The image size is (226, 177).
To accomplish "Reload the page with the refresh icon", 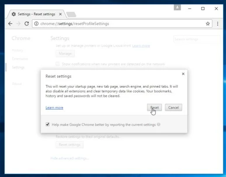I will click(x=27, y=24).
